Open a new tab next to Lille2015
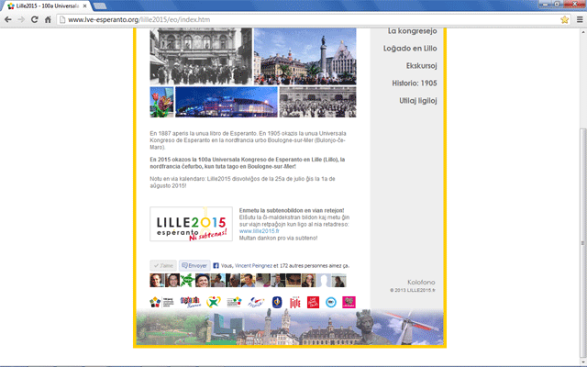 (100, 6)
